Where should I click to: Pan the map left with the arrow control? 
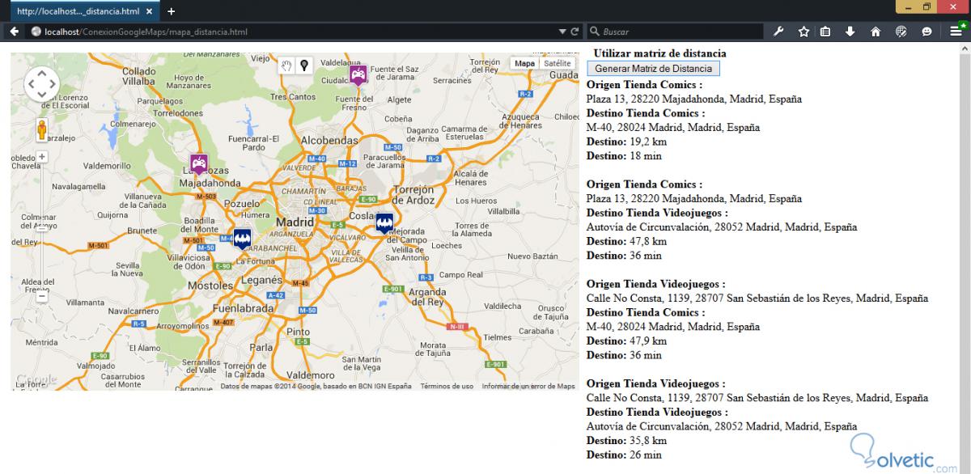(31, 83)
